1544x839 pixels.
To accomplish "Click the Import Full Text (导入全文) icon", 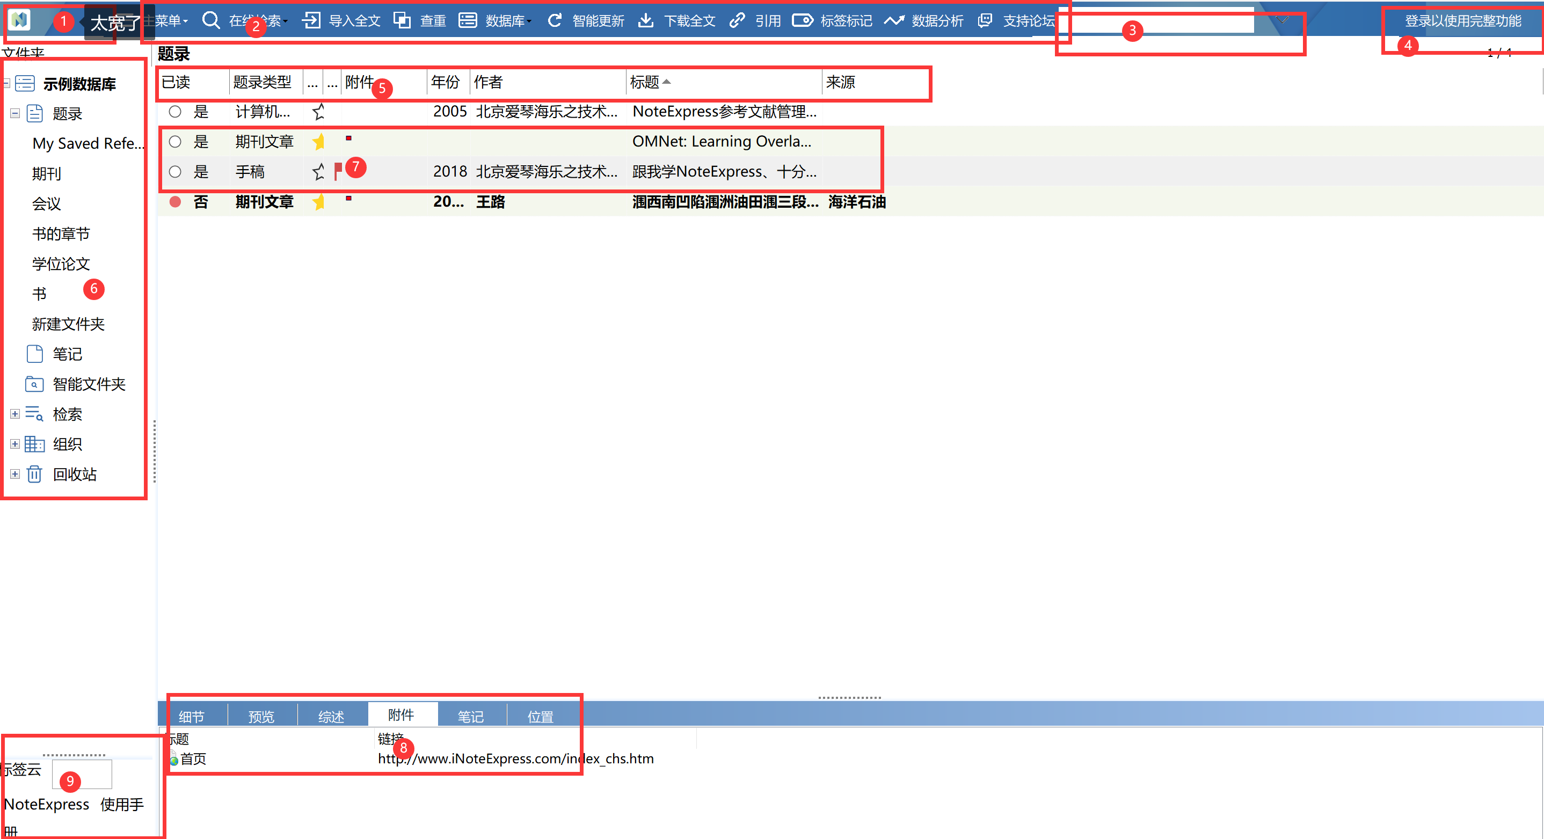I will (311, 20).
